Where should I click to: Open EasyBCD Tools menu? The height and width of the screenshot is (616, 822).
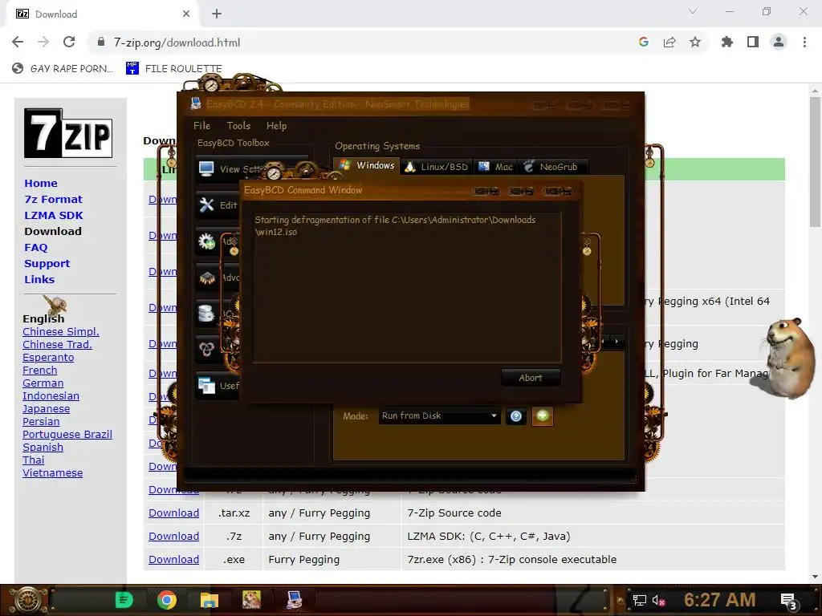238,126
